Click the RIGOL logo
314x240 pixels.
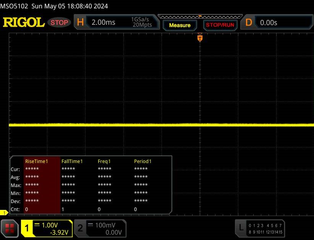tap(24, 22)
